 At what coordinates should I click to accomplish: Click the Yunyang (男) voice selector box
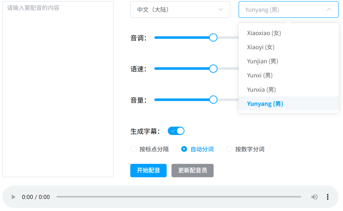click(283, 10)
